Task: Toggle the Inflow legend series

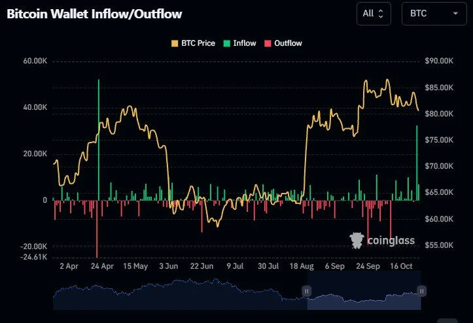Action: coord(240,43)
